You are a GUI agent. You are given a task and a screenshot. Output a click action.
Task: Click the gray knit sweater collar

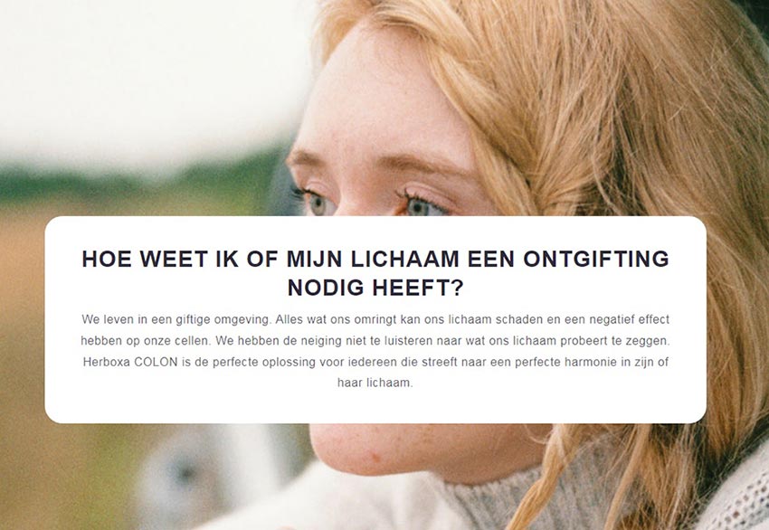pos(496,497)
